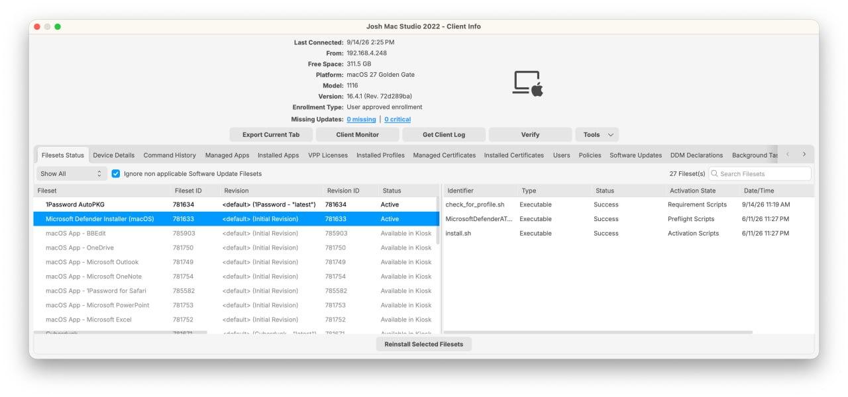Image resolution: width=848 pixels, height=397 pixels.
Task: Sort by the Revision ID column header
Action: click(350, 191)
